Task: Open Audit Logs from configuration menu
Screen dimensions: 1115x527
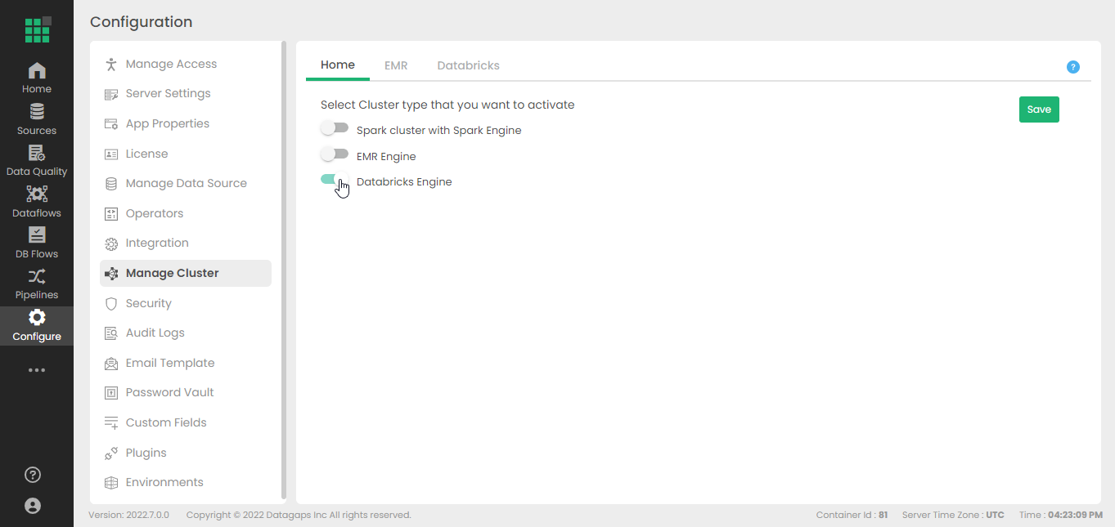Action: [x=155, y=333]
